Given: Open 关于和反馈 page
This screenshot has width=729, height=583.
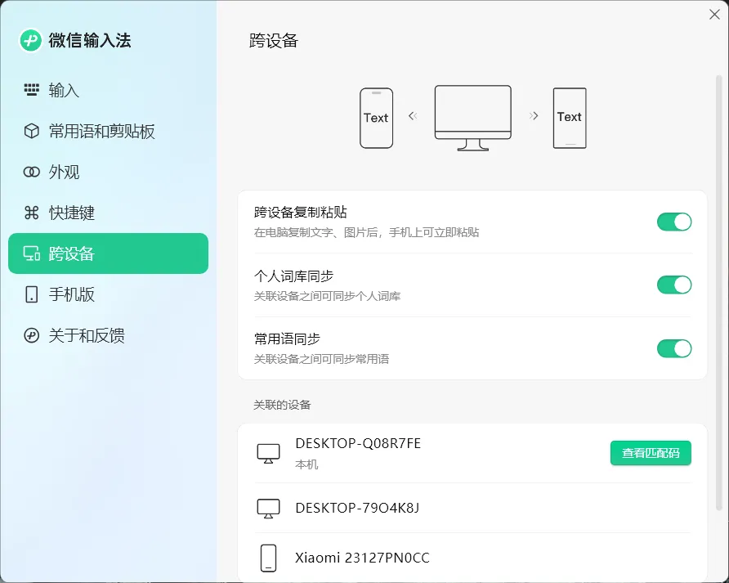Looking at the screenshot, I should (109, 335).
